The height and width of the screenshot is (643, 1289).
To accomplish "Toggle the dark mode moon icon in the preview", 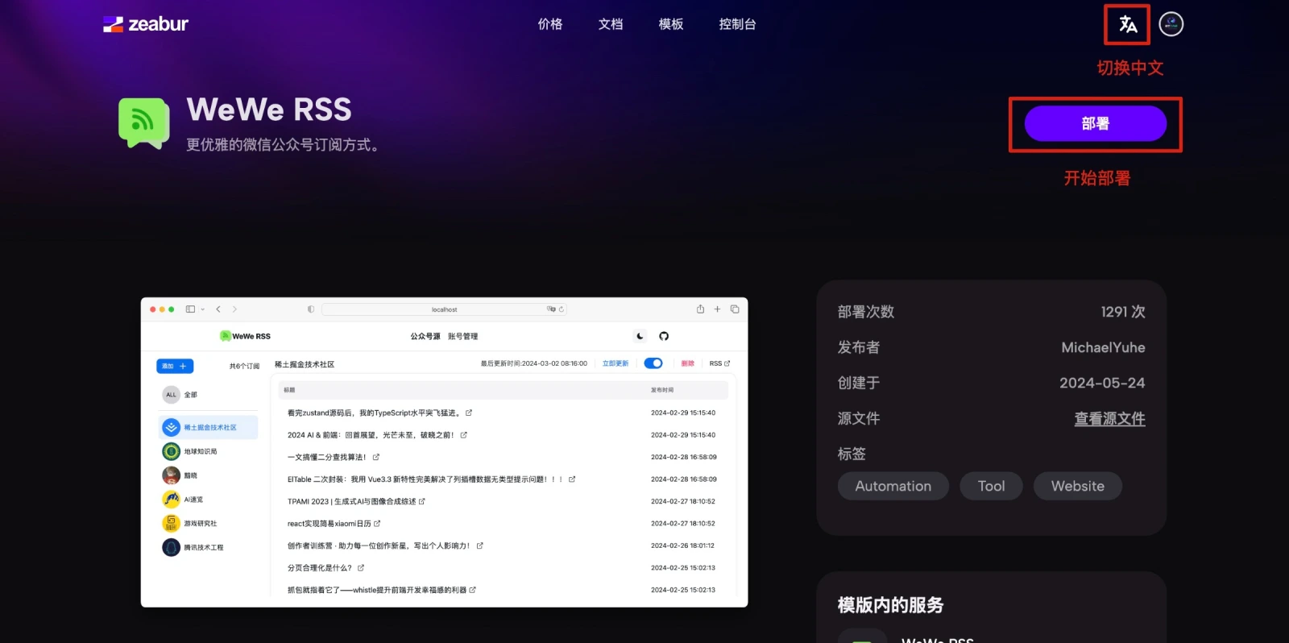I will tap(640, 336).
